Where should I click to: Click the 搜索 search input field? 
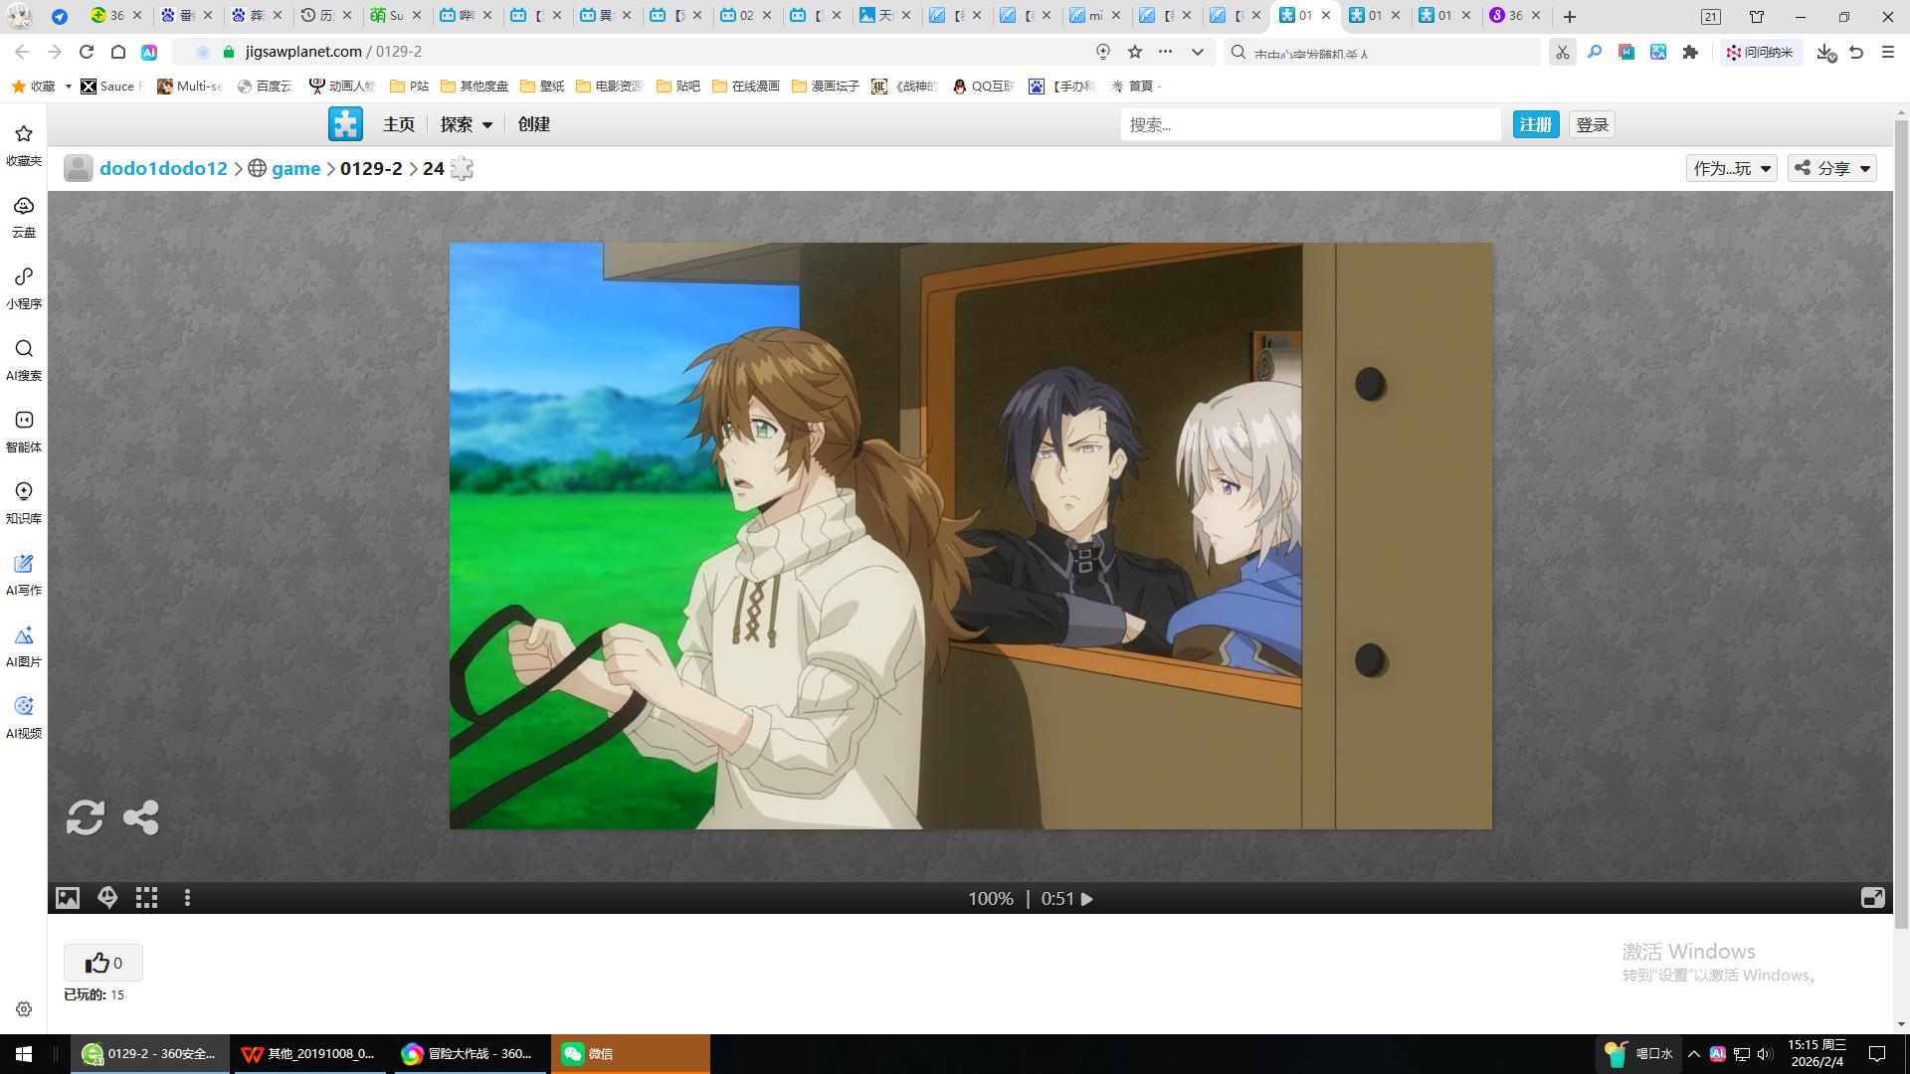coord(1309,124)
